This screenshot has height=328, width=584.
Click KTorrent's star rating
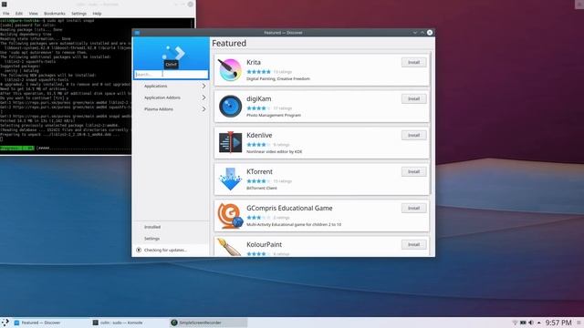pos(258,181)
